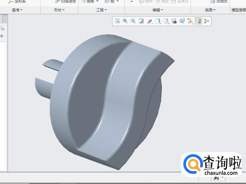The width and height of the screenshot is (246, 184).
Task: Toggle the Datum Display Filters icon
Action: click(x=190, y=21)
